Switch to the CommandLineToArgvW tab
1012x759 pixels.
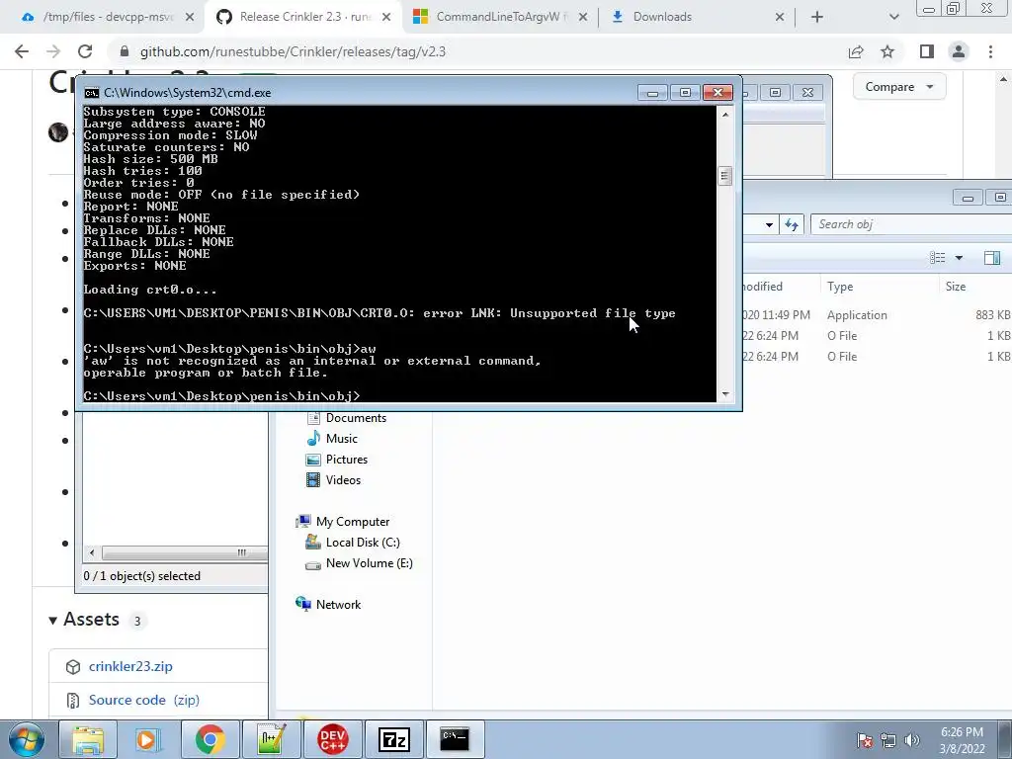click(500, 17)
